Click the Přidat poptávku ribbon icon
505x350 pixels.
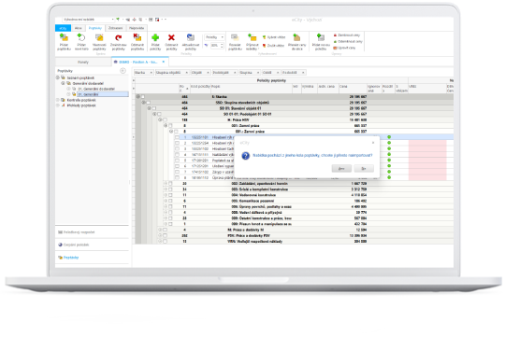[64, 38]
